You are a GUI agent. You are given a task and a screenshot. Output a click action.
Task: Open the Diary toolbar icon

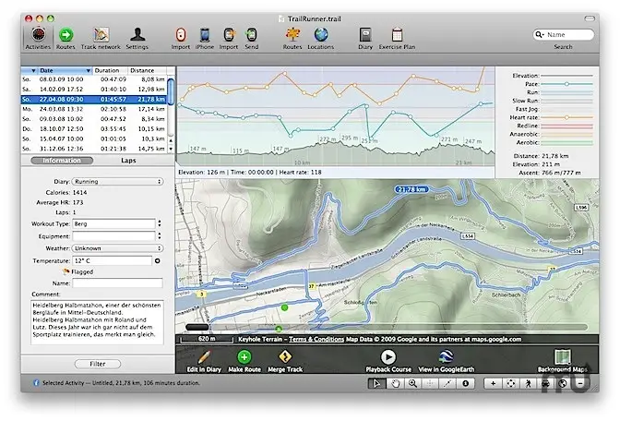point(365,39)
